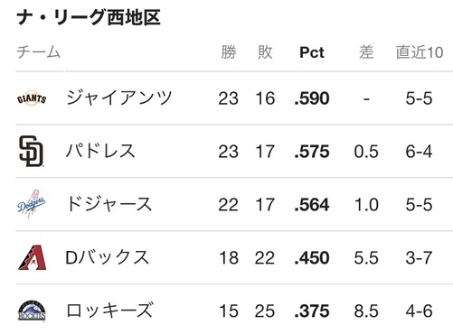This screenshot has height=334, width=453.
Task: Click the Padres SD logo
Action: tap(32, 152)
